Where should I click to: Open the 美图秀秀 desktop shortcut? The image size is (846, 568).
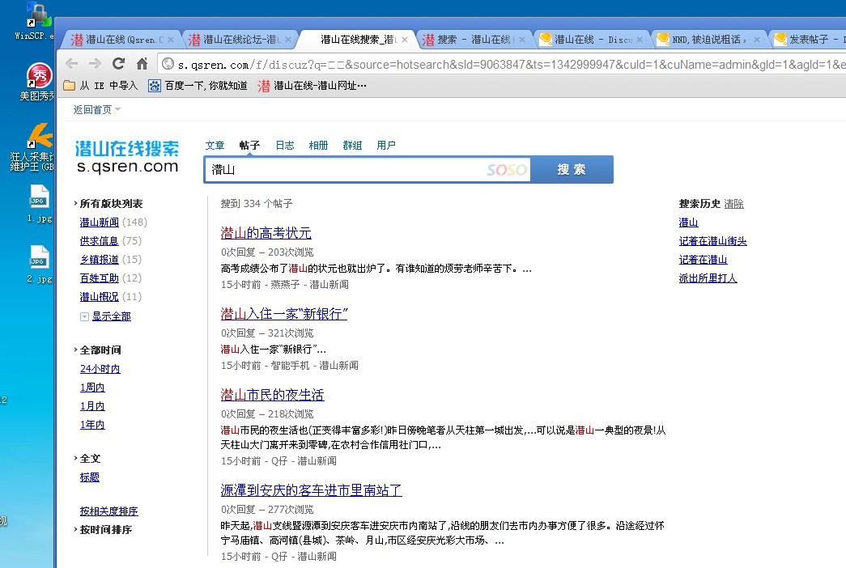(39, 81)
